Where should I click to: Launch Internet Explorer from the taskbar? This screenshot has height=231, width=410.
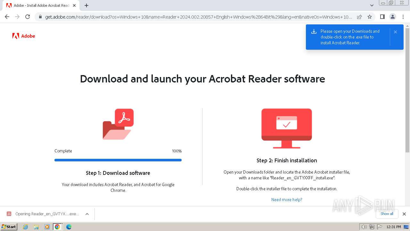[x=26, y=227]
